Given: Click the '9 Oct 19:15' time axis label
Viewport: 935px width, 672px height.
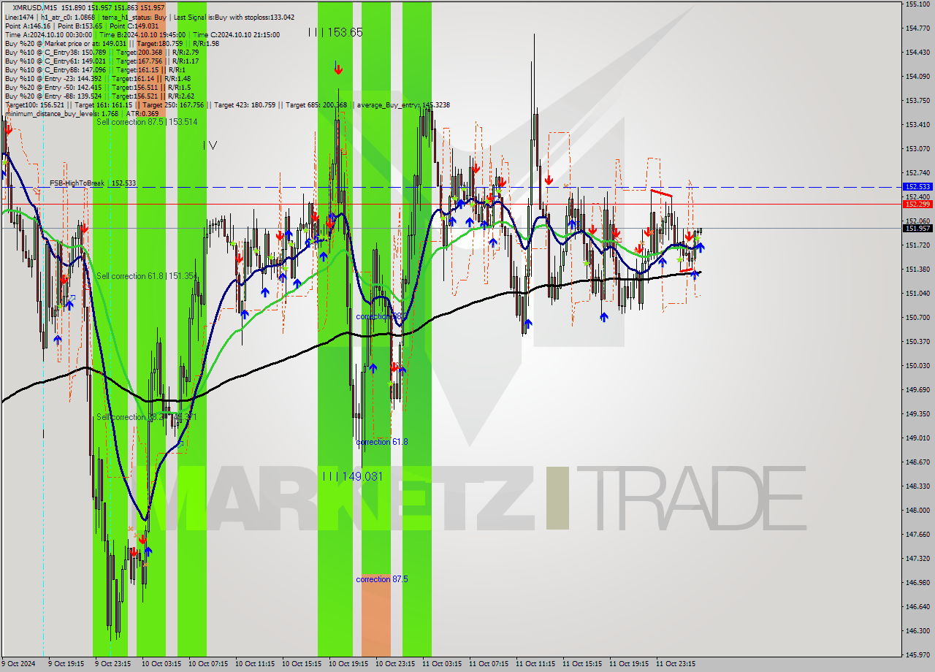Looking at the screenshot, I should coord(66,664).
